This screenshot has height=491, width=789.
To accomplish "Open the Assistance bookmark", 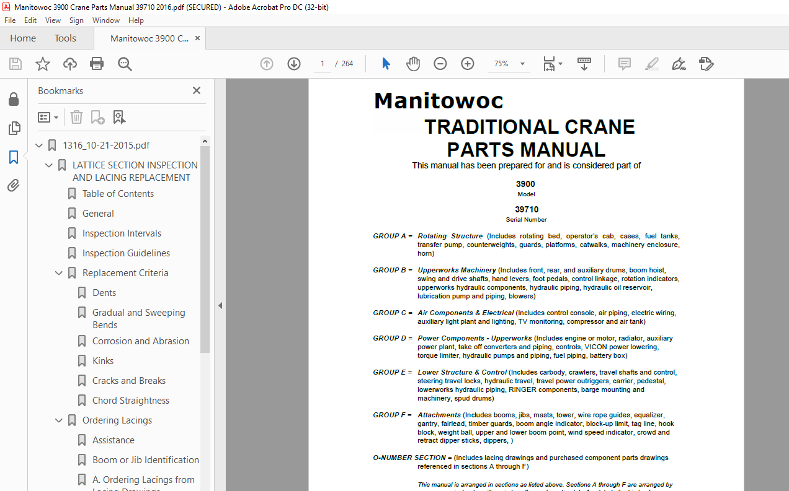I will (114, 440).
